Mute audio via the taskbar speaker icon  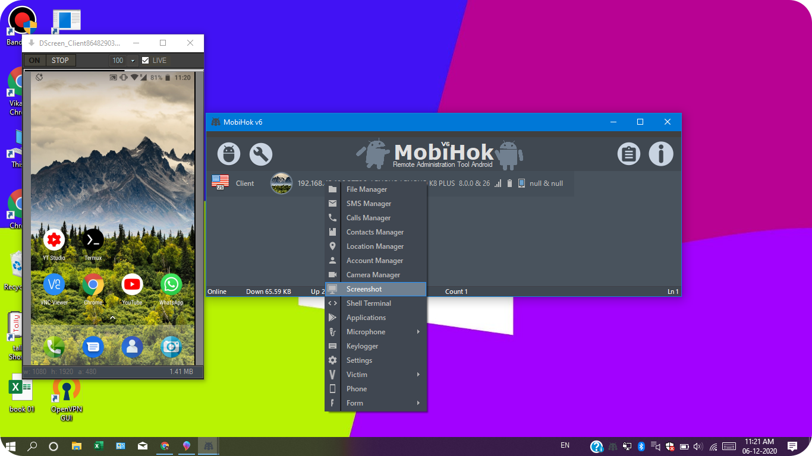click(698, 446)
